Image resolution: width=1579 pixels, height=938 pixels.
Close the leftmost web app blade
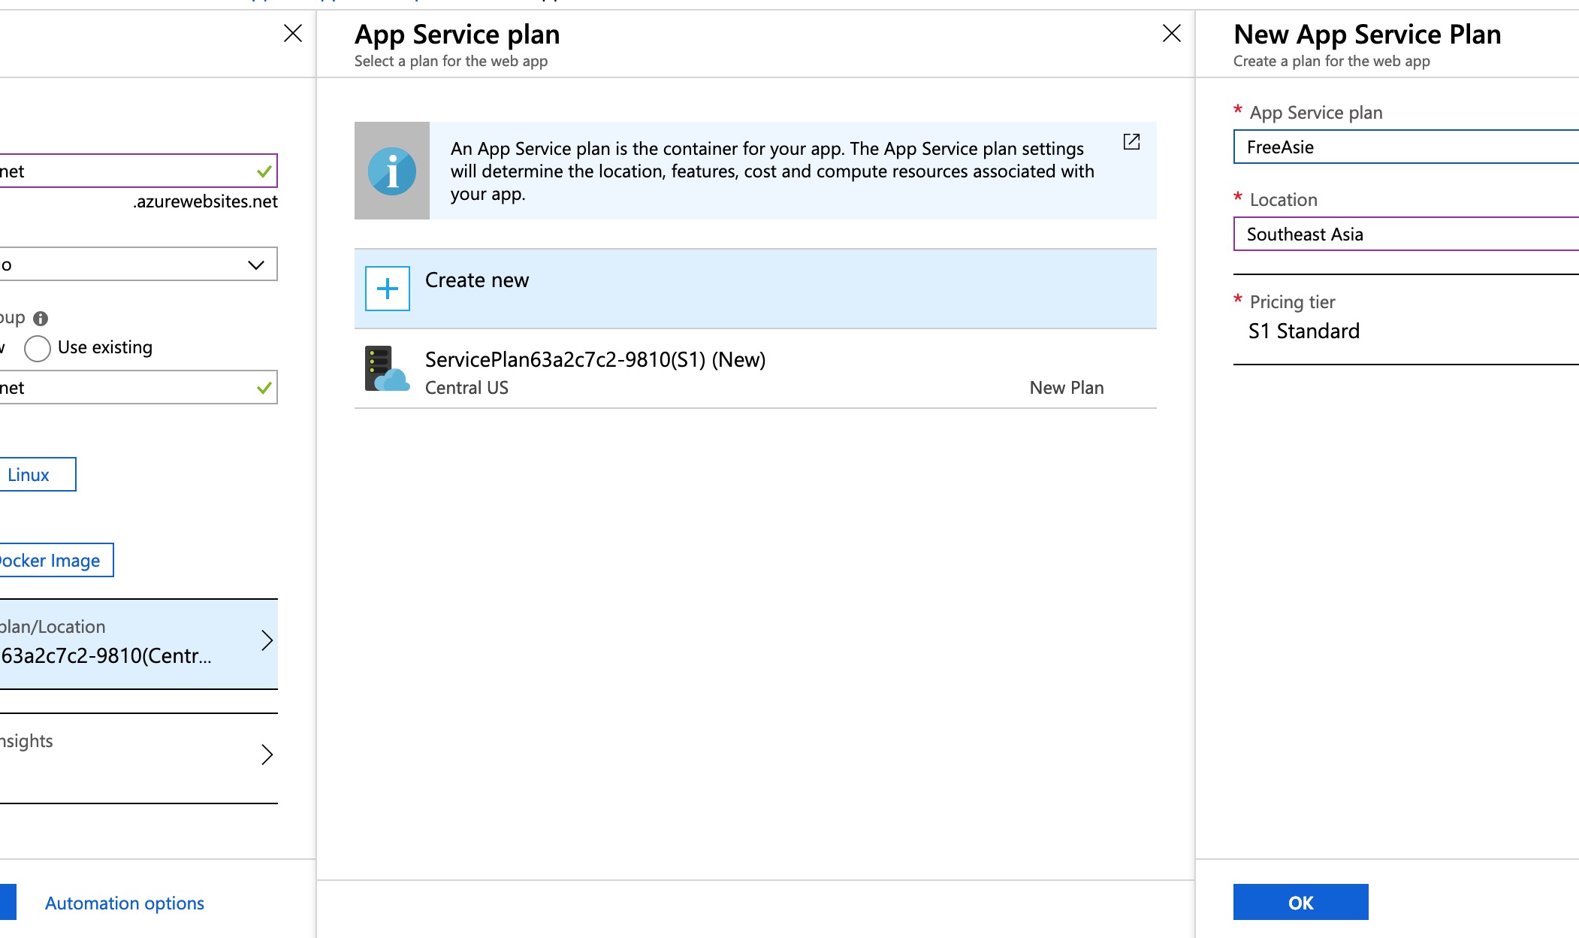click(293, 33)
